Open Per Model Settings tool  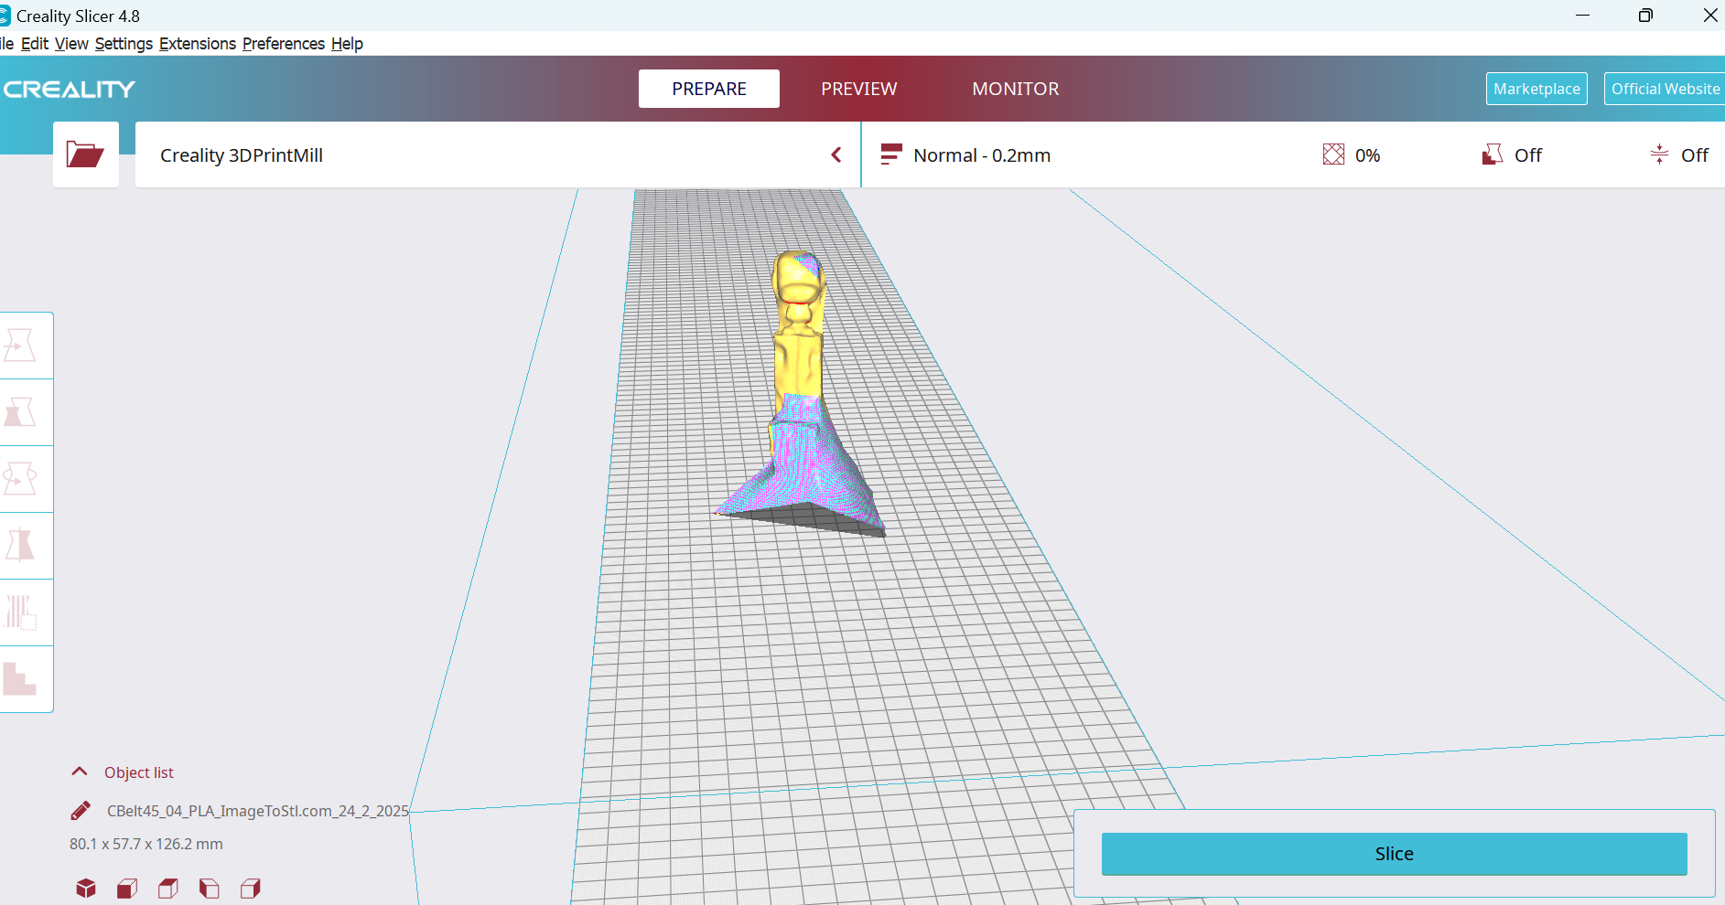22,612
